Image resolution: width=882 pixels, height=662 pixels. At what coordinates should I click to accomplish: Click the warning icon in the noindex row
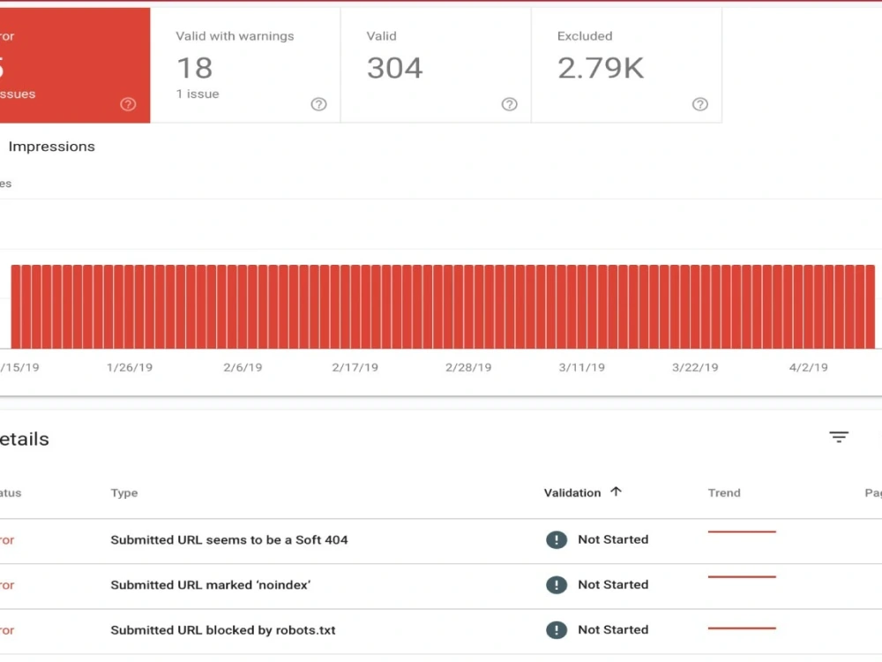pyautogui.click(x=557, y=585)
